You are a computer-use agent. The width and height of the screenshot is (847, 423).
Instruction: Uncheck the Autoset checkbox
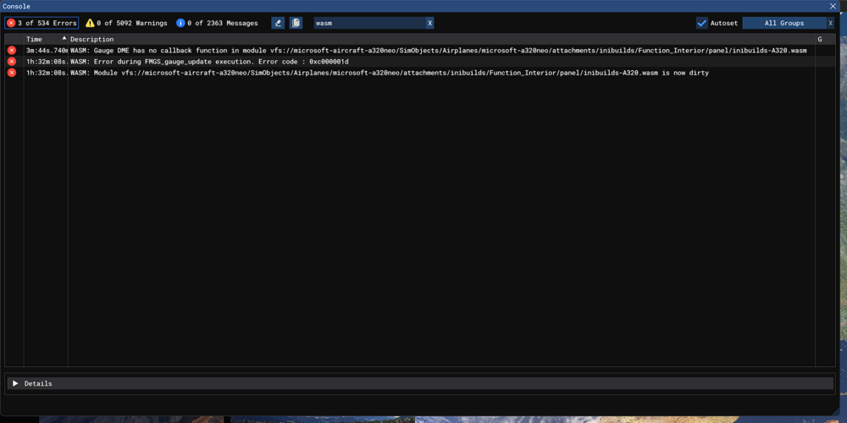701,23
